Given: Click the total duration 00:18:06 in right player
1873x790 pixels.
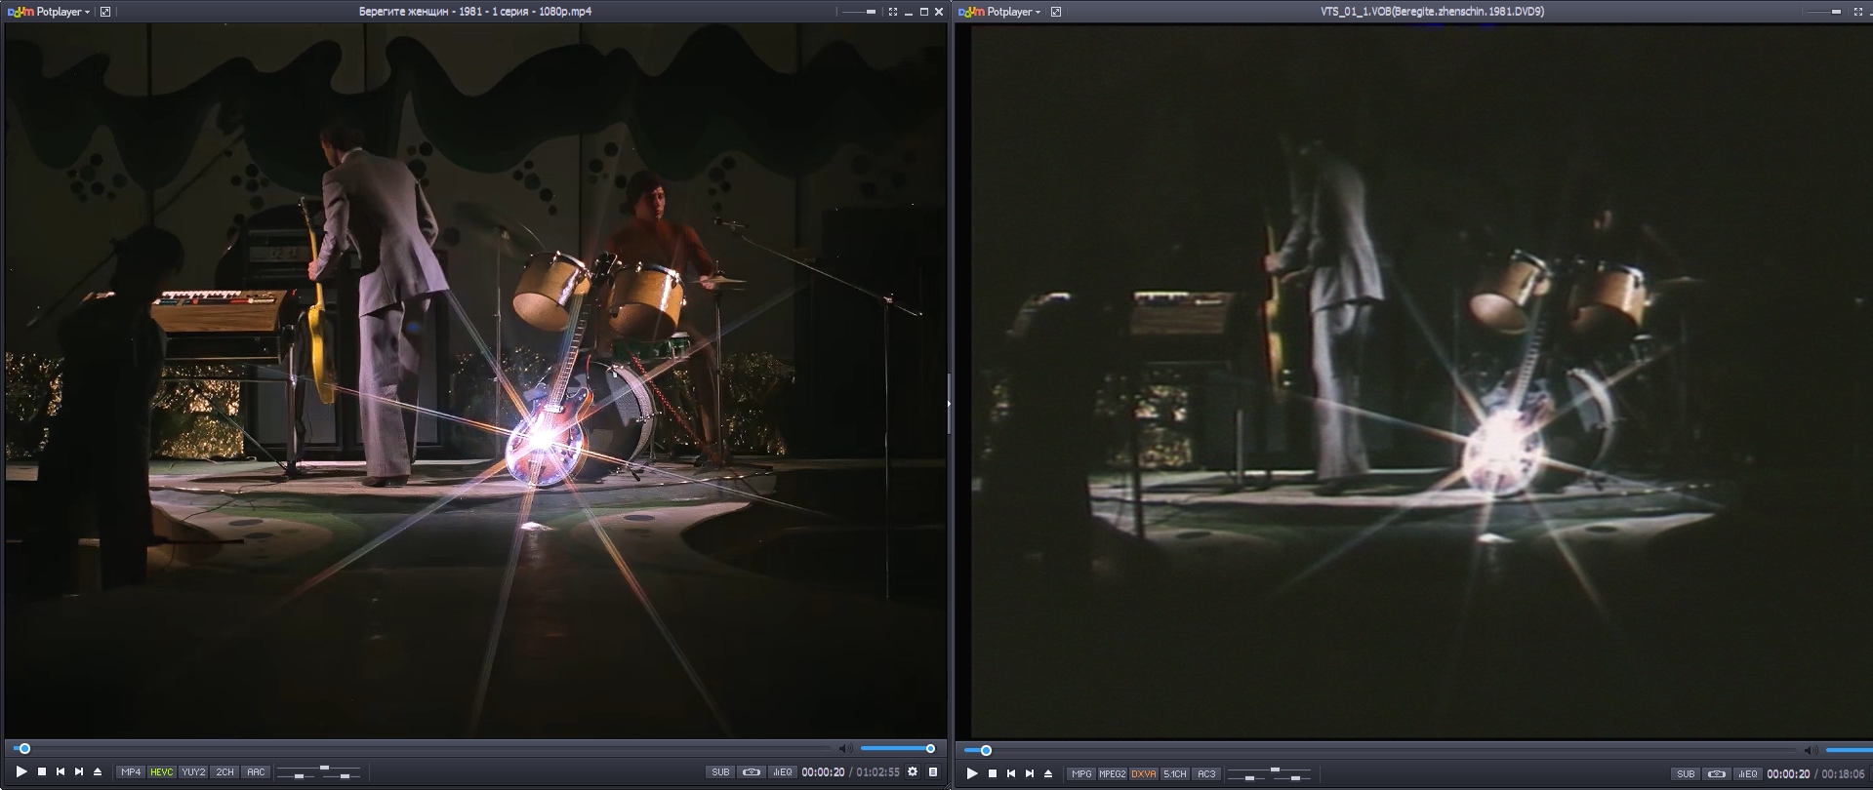Looking at the screenshot, I should click(1843, 773).
